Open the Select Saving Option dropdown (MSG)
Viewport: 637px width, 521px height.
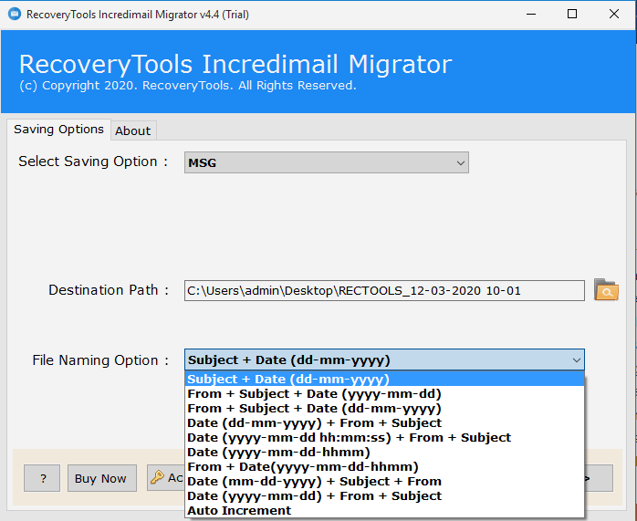(x=326, y=162)
